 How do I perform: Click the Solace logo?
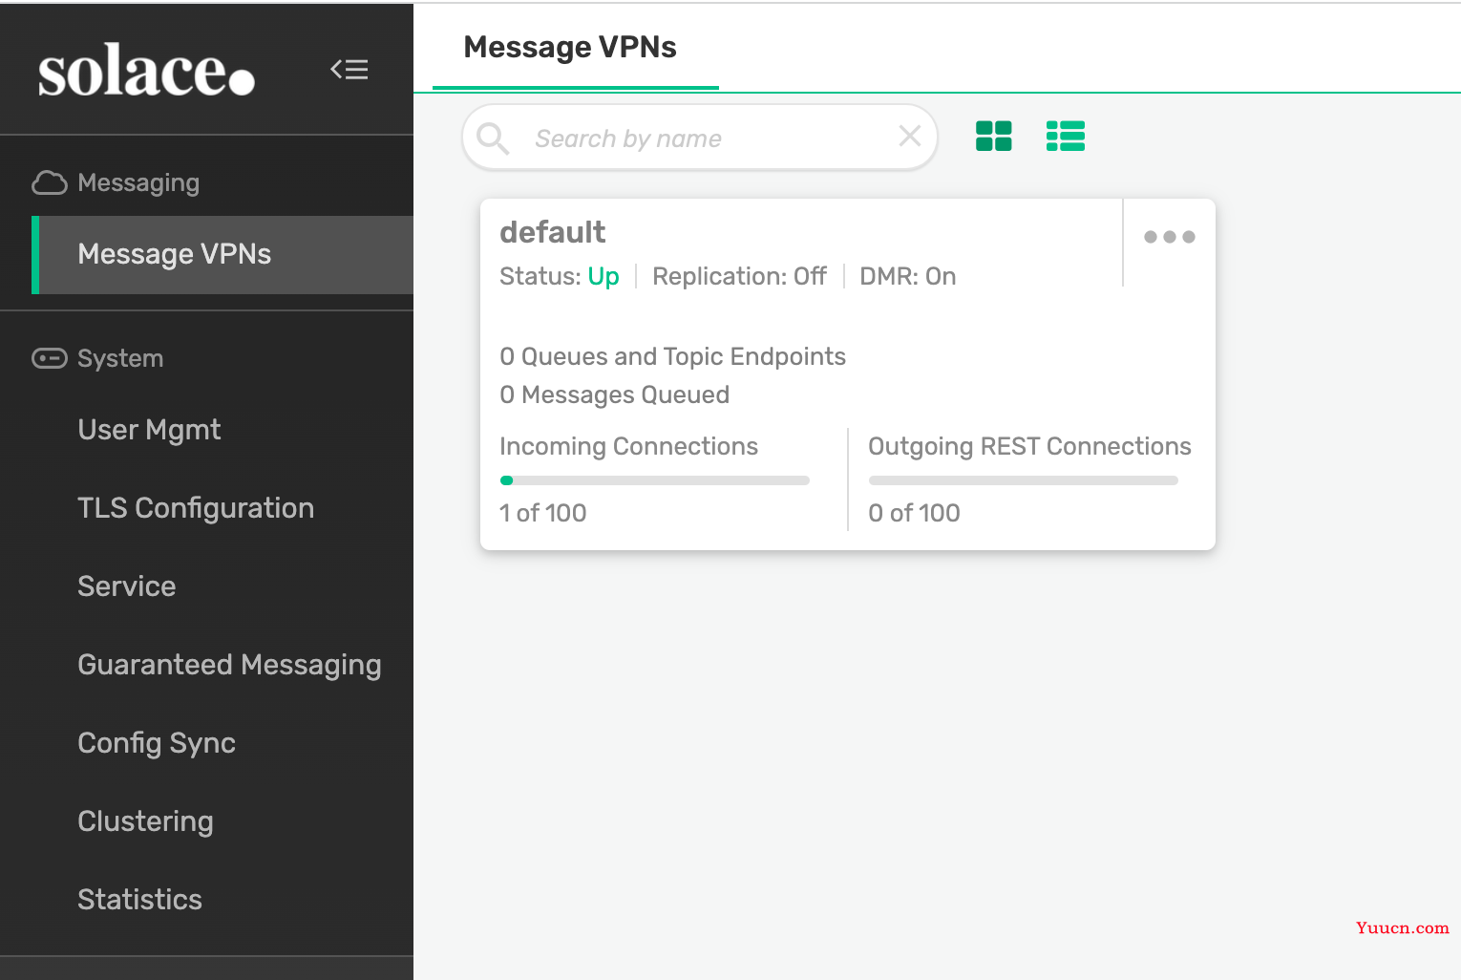point(146,70)
